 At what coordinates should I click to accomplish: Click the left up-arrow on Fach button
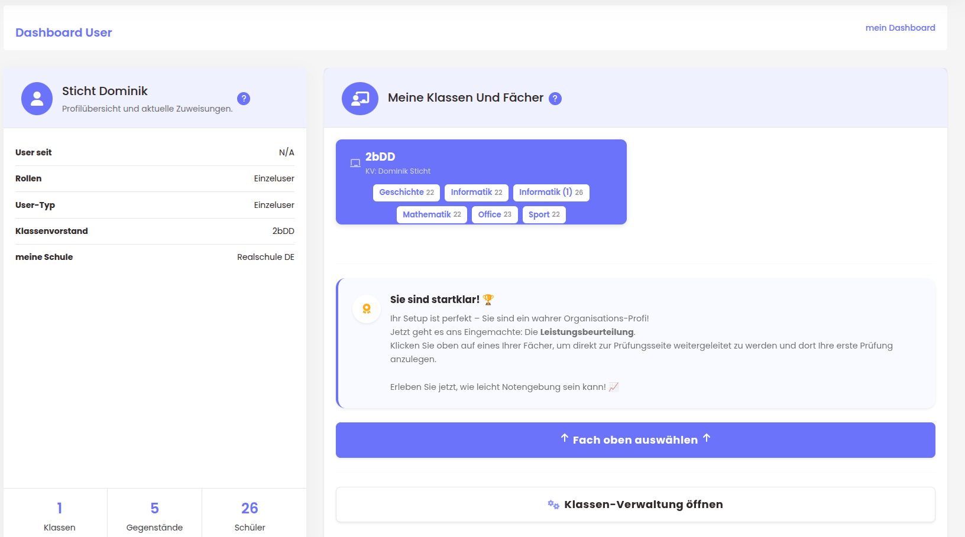point(565,438)
